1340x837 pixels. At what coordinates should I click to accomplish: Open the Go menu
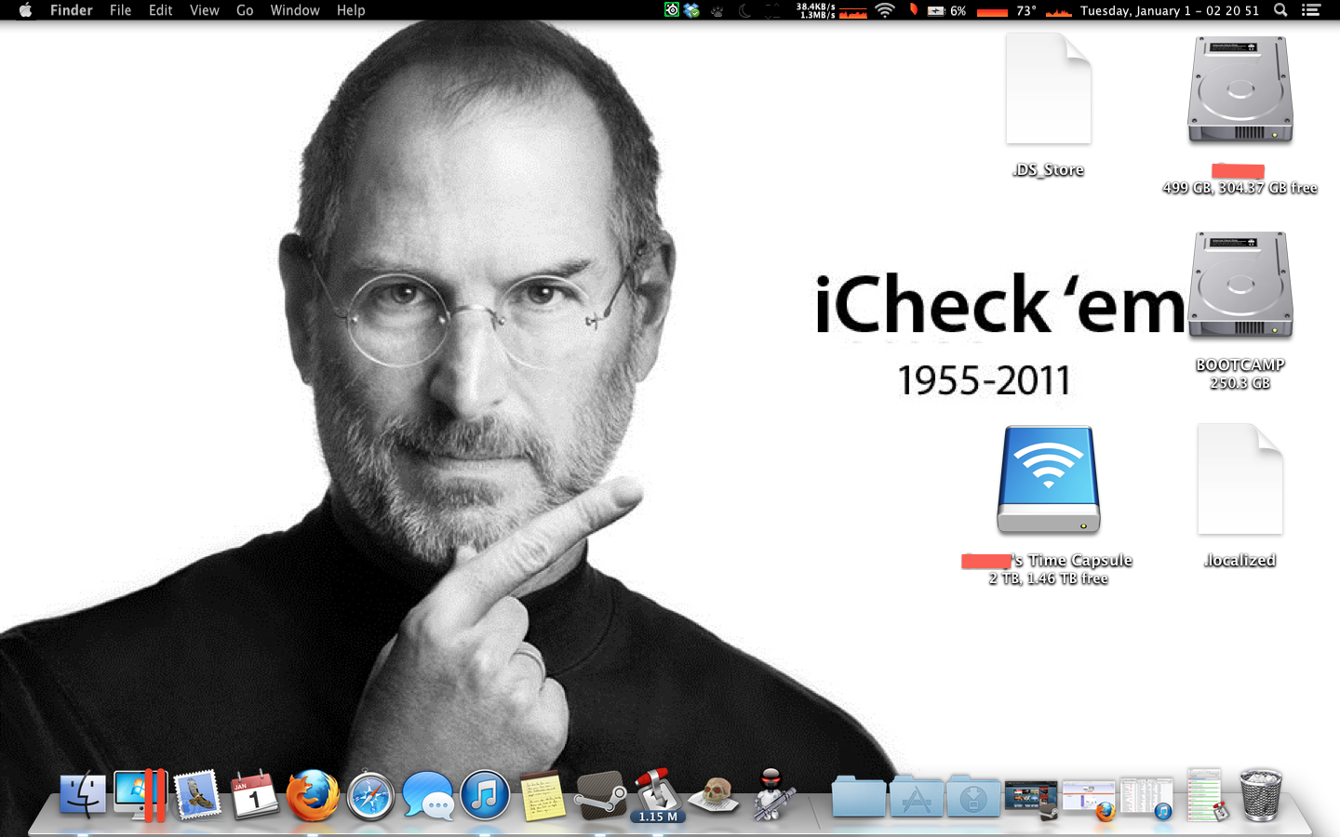(x=245, y=10)
